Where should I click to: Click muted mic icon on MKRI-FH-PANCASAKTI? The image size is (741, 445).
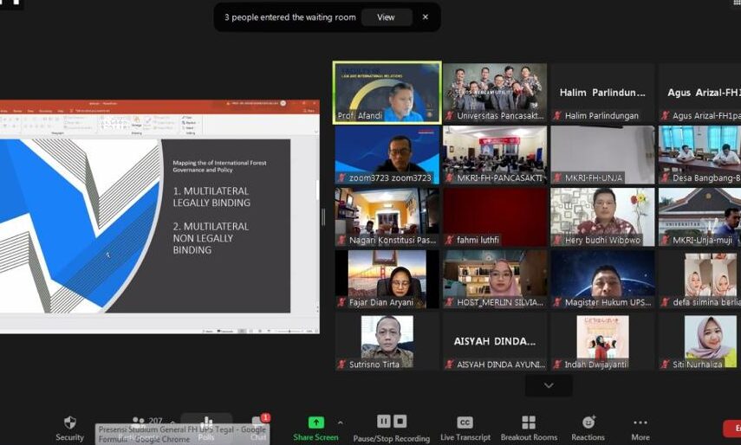450,177
